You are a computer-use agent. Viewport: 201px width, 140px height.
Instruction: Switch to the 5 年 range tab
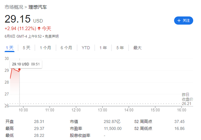[x=120, y=48]
